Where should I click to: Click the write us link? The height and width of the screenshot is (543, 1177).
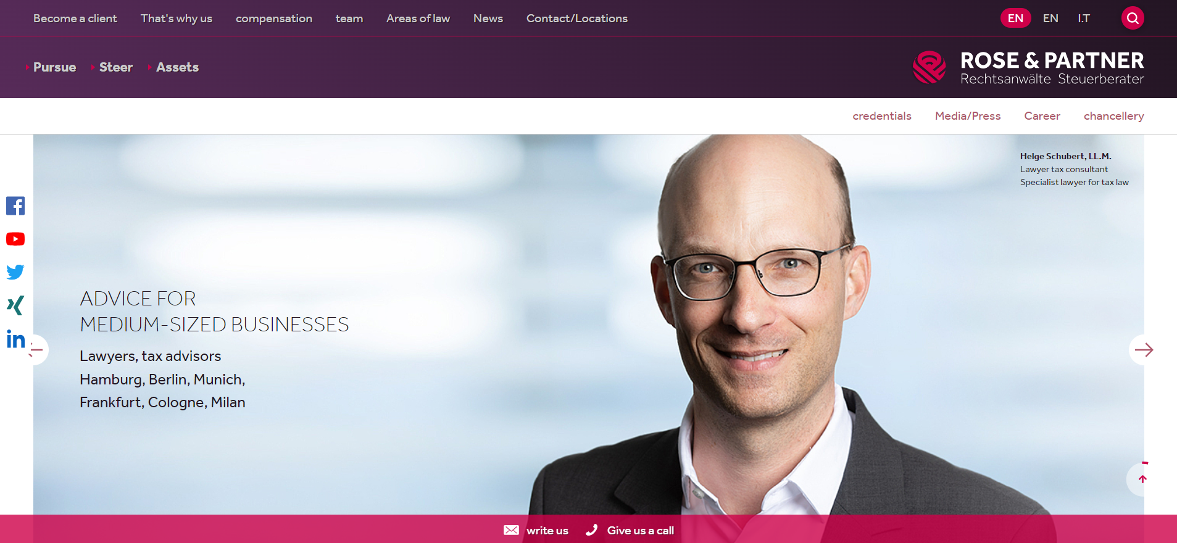536,531
